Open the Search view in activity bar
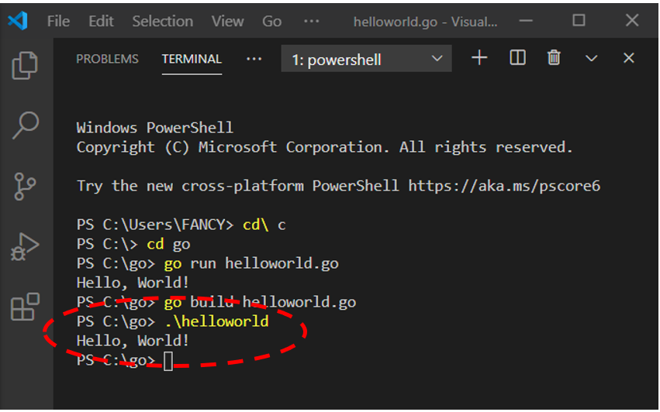 (x=26, y=125)
